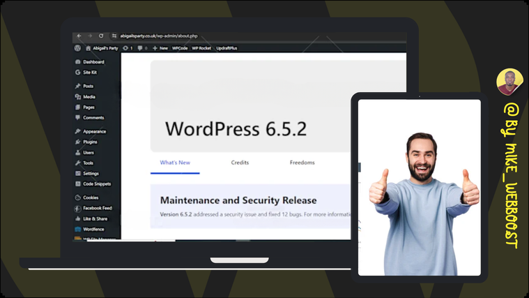Switch to the Credits tab
This screenshot has height=298, width=529.
[240, 163]
